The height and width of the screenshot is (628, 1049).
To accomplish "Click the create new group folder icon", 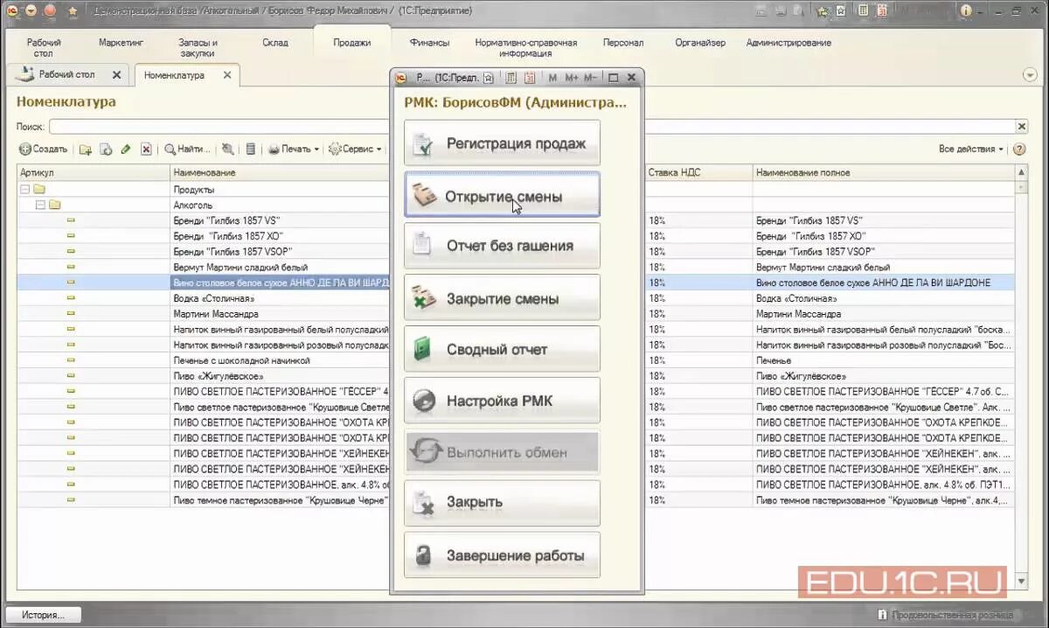I will coord(86,150).
